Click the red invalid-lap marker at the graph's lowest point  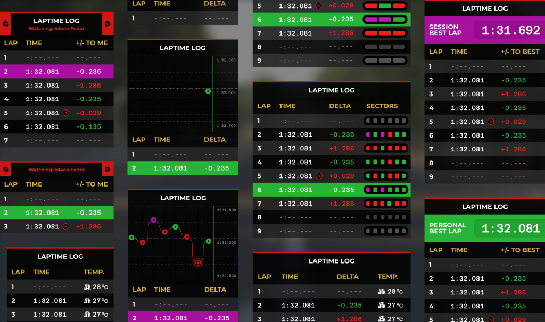(198, 262)
